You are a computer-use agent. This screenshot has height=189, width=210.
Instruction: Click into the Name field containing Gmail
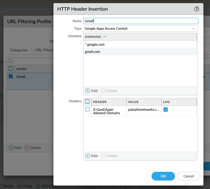[x=141, y=21]
